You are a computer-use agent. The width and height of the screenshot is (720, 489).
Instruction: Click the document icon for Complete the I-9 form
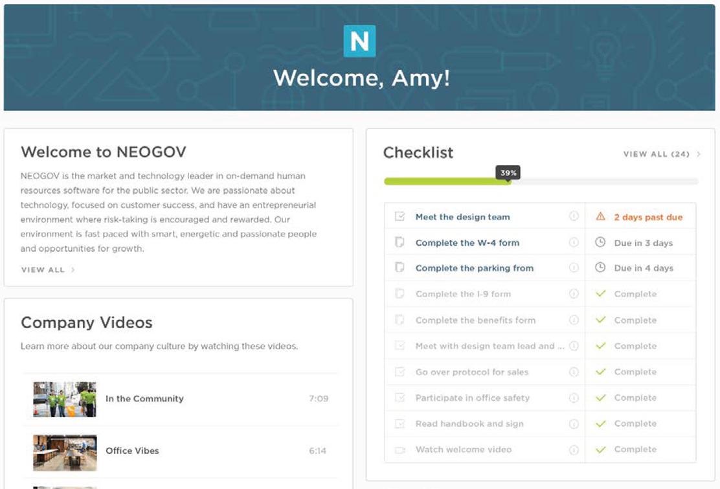(x=399, y=293)
